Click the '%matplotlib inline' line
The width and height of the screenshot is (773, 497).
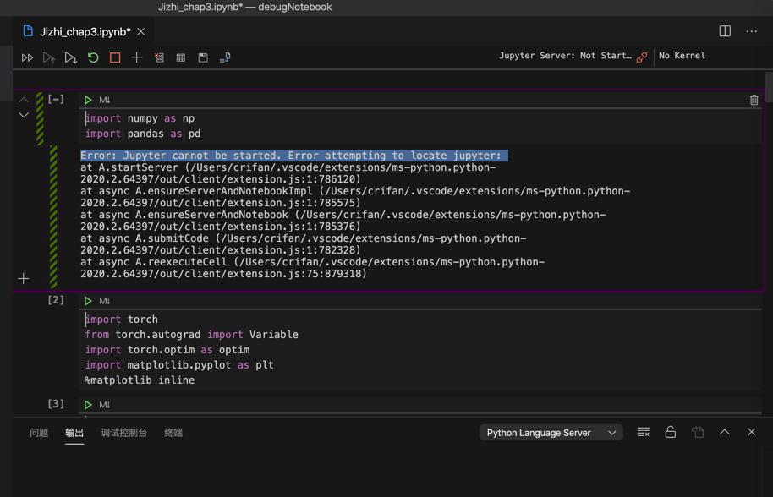pos(140,380)
